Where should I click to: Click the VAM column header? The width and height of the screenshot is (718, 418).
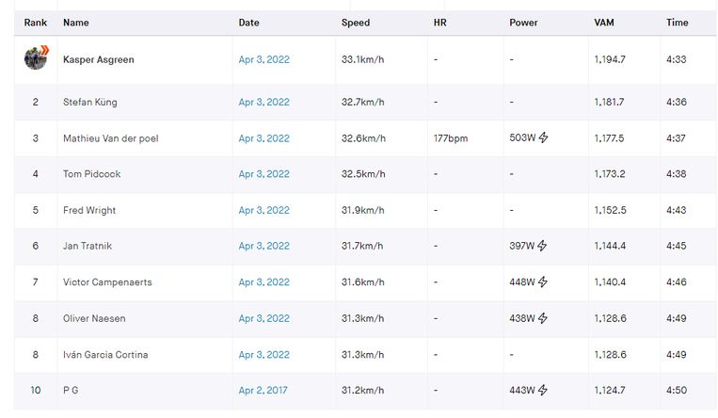604,23
